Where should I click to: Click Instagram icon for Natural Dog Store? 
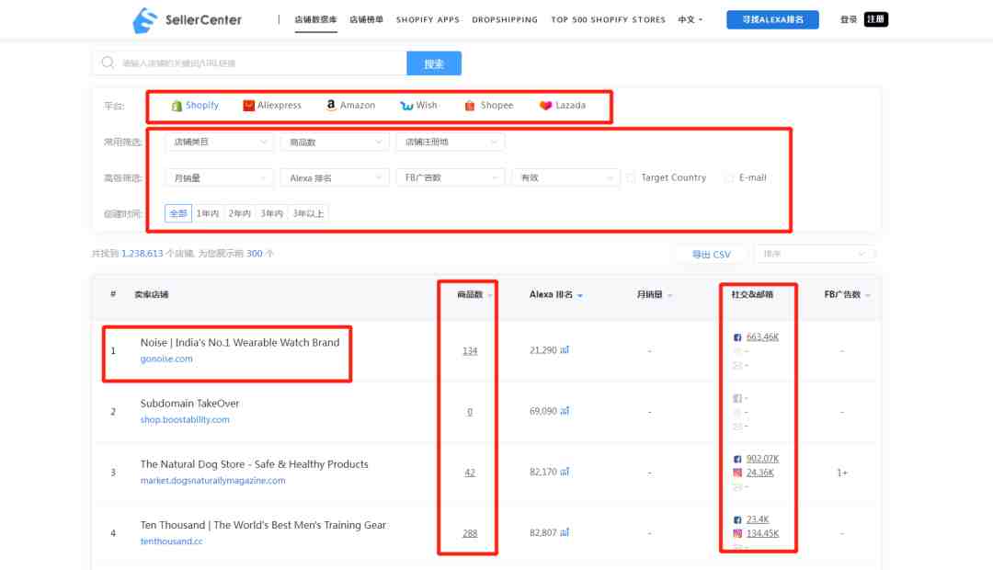[x=737, y=473]
